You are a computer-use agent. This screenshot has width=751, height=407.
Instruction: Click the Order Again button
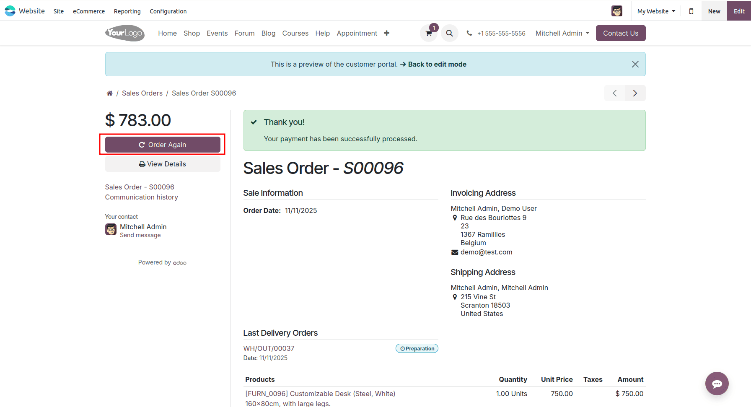coord(163,145)
